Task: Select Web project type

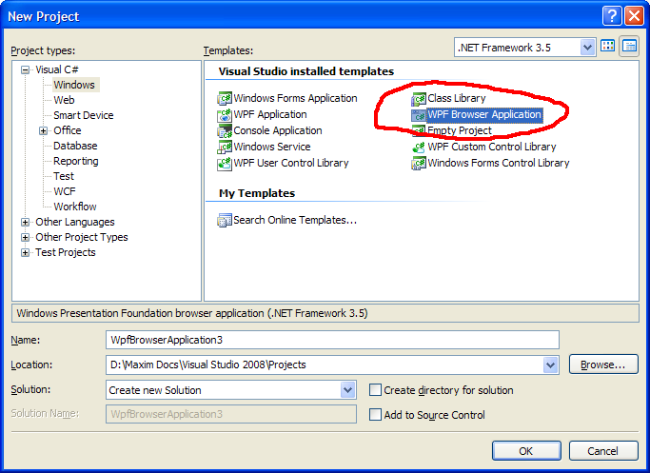Action: click(65, 100)
